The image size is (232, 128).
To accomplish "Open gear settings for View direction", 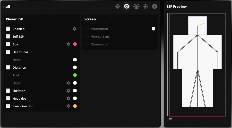I will pos(68,106).
